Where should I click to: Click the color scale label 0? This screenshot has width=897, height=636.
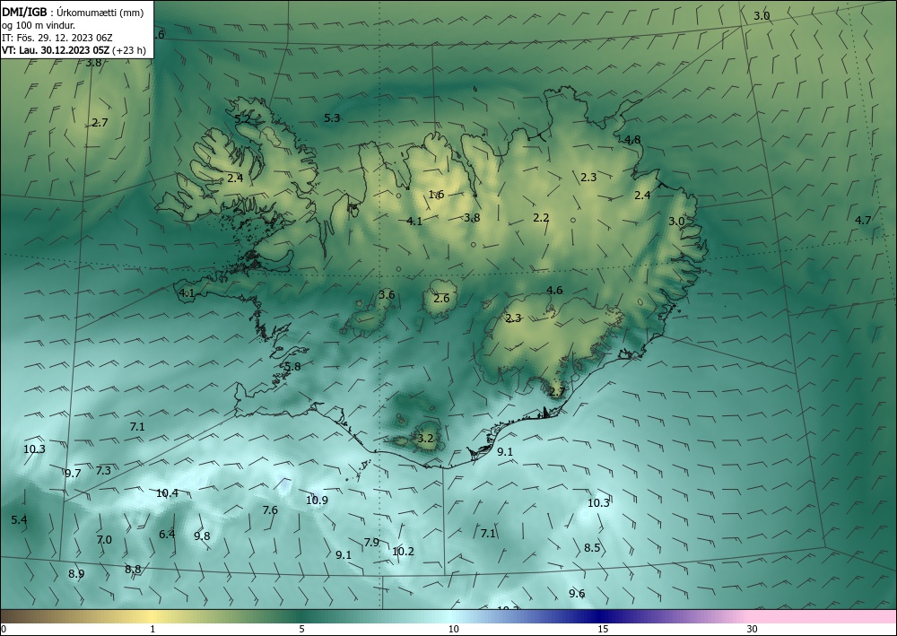pos(4,629)
